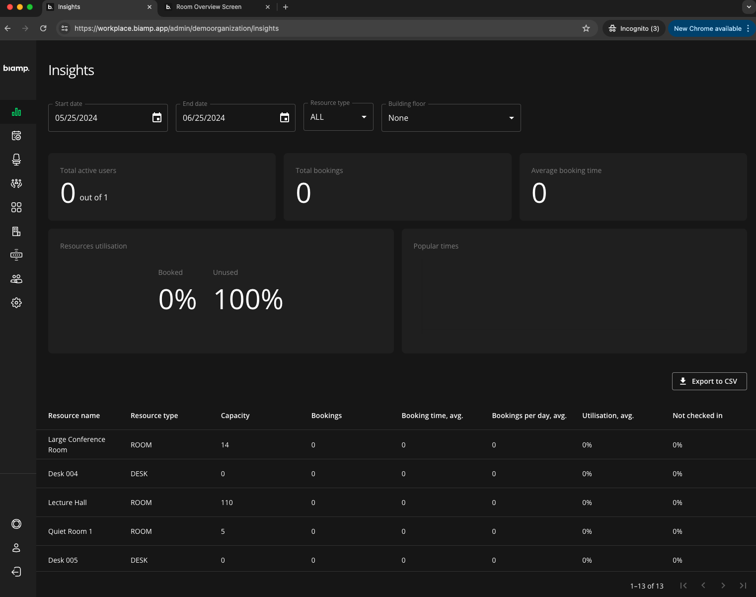Click the biamp logo
The image size is (756, 597).
click(x=16, y=68)
